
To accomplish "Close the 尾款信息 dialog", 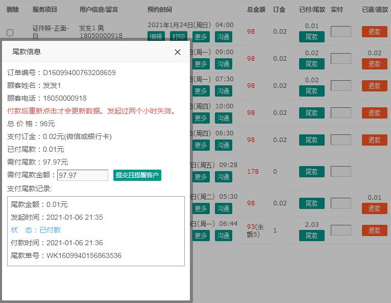I will (178, 52).
